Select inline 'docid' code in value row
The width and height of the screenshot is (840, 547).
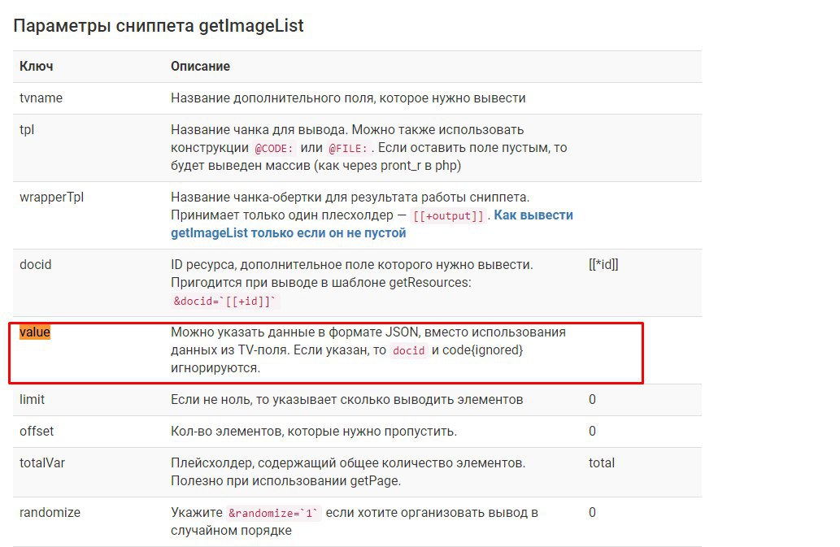pos(409,350)
